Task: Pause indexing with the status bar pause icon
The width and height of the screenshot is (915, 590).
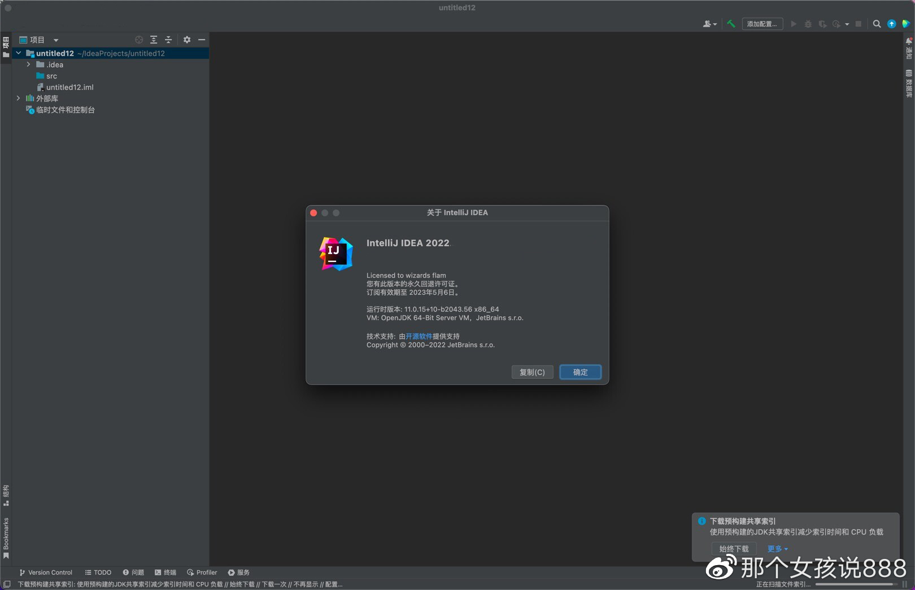Action: 905,584
